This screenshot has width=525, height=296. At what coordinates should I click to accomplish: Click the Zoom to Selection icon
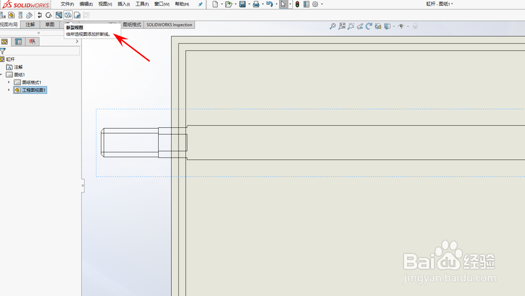coord(351,26)
